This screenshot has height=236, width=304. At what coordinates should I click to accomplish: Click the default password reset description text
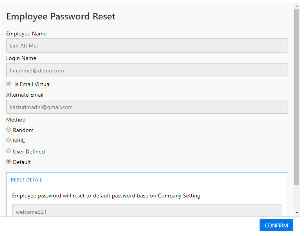click(x=107, y=195)
